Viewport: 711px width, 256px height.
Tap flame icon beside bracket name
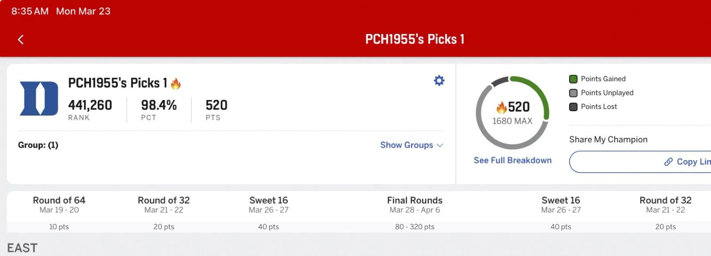[x=176, y=84]
